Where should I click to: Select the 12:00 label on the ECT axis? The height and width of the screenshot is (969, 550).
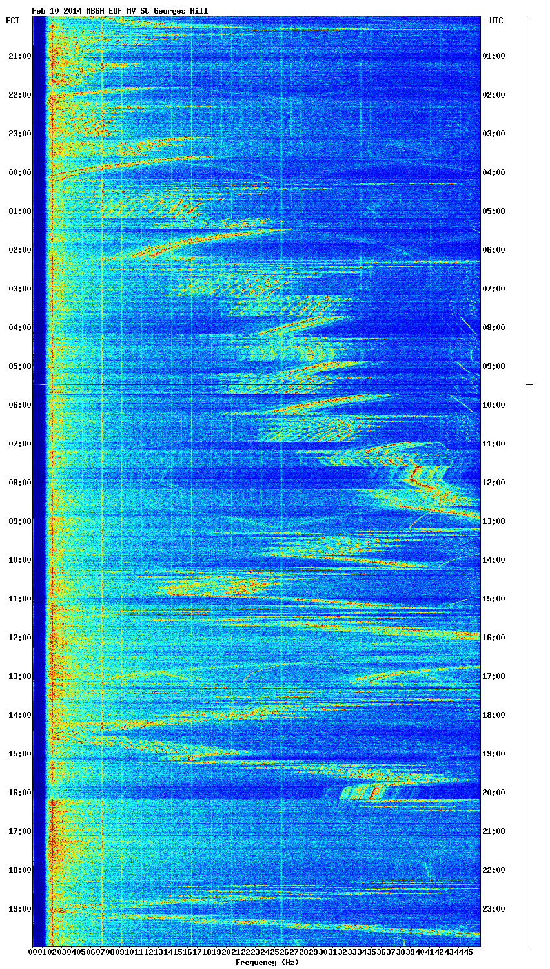tap(20, 638)
